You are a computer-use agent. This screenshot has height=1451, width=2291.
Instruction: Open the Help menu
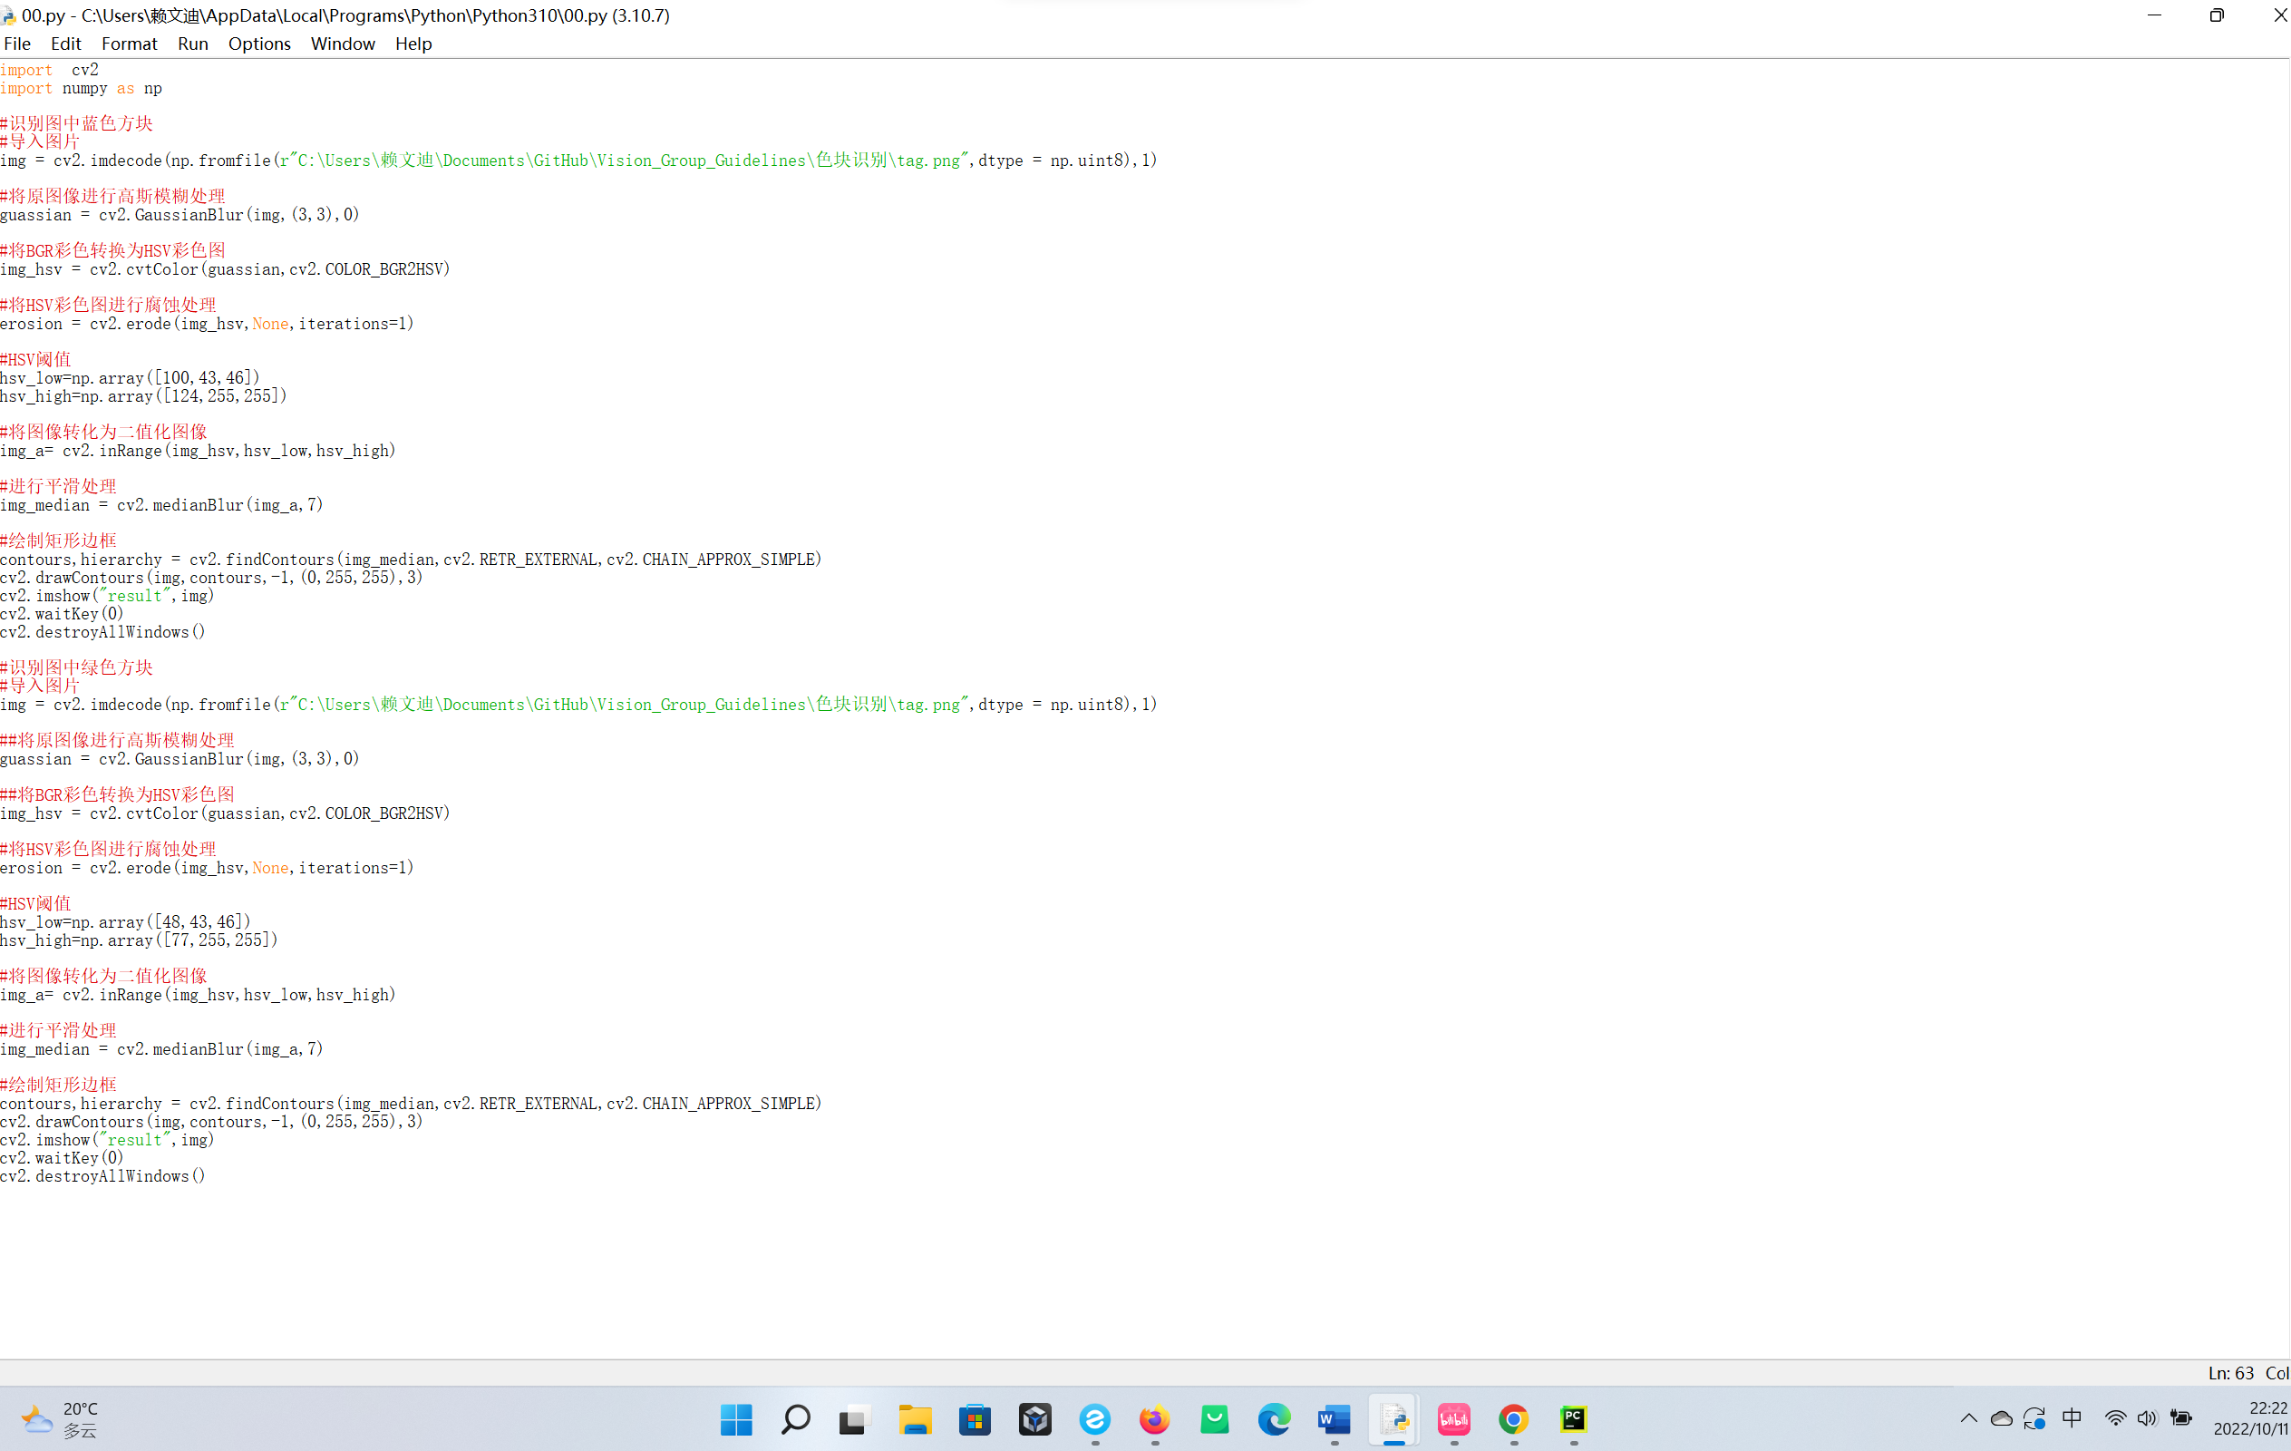(x=413, y=44)
